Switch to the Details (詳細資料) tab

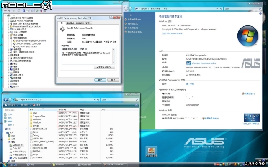(80, 23)
